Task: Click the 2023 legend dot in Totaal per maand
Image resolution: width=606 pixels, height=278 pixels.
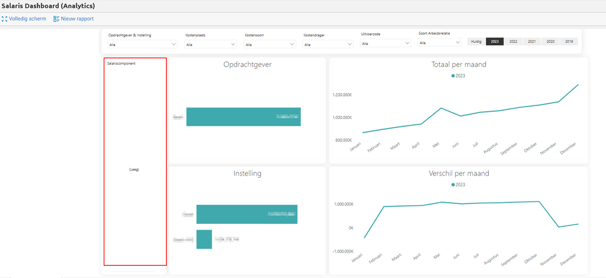Action: click(x=453, y=76)
